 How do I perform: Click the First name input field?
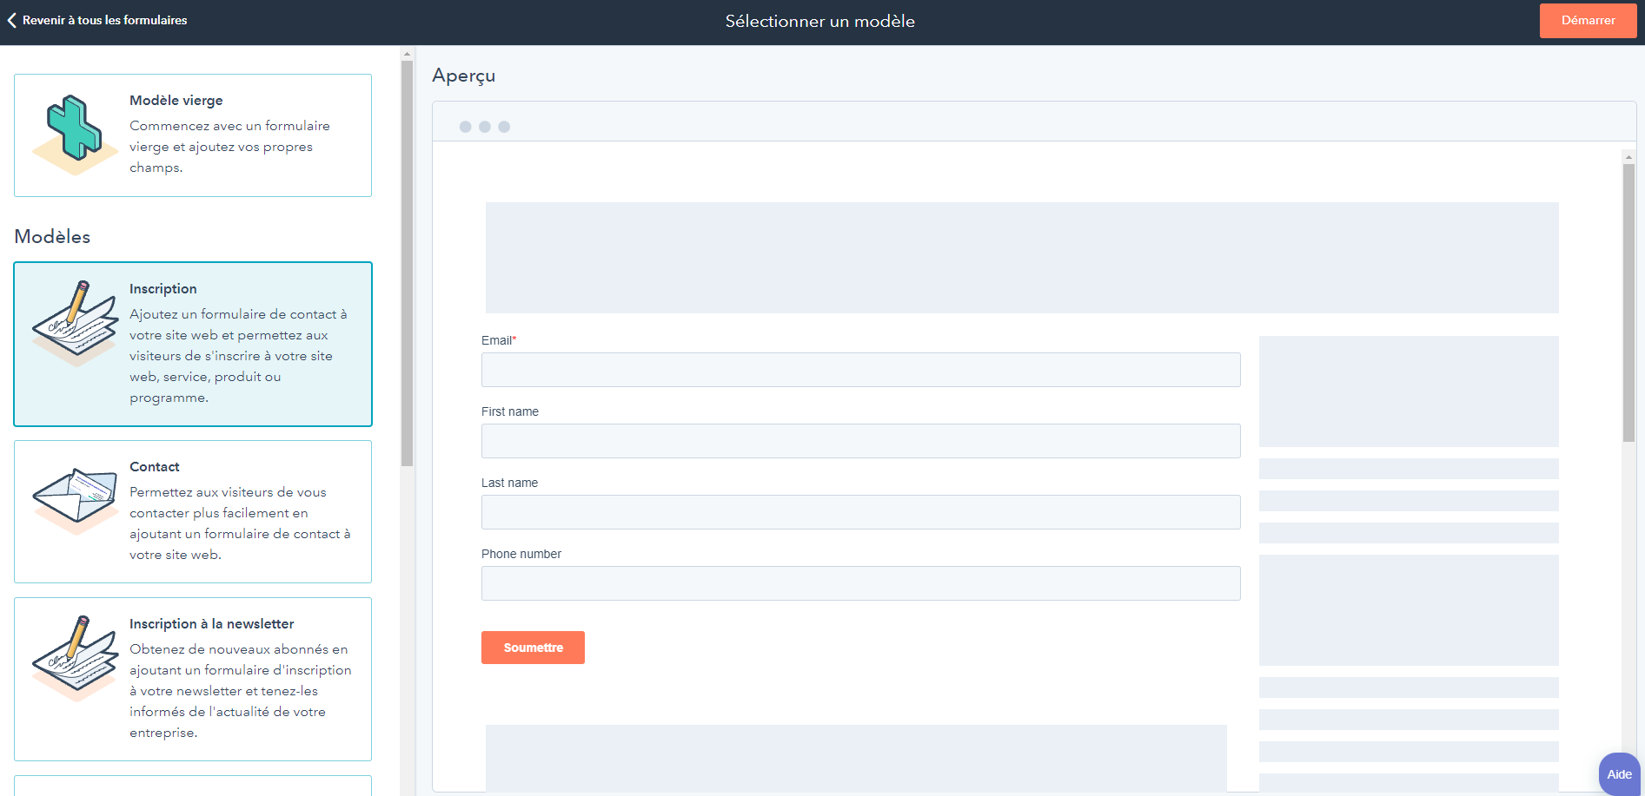860,441
